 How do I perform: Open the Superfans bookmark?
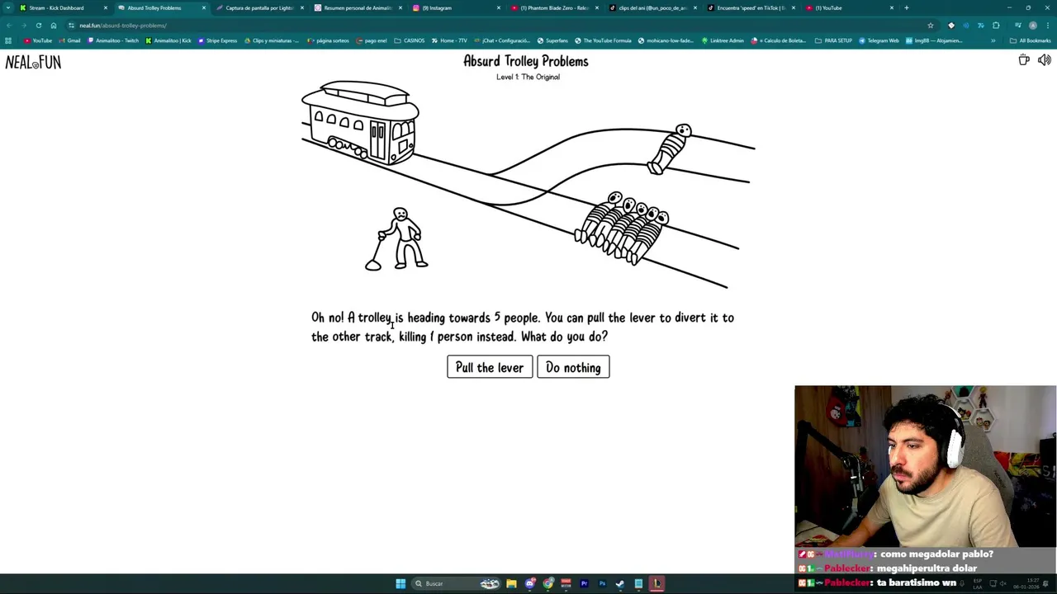tap(552, 40)
